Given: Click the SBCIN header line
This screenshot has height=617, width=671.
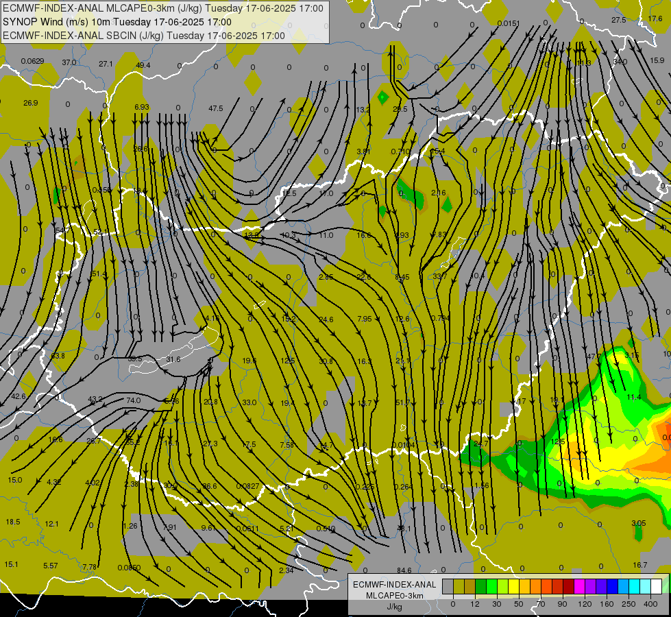Looking at the screenshot, I should tap(144, 36).
